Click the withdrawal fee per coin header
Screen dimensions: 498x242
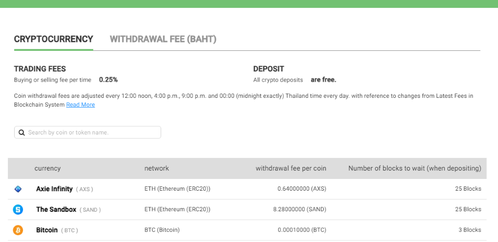point(291,168)
